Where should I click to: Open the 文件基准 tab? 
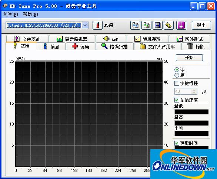(27, 39)
